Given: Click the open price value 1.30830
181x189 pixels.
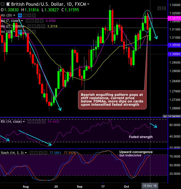Looking at the screenshot, I should click(x=12, y=10).
